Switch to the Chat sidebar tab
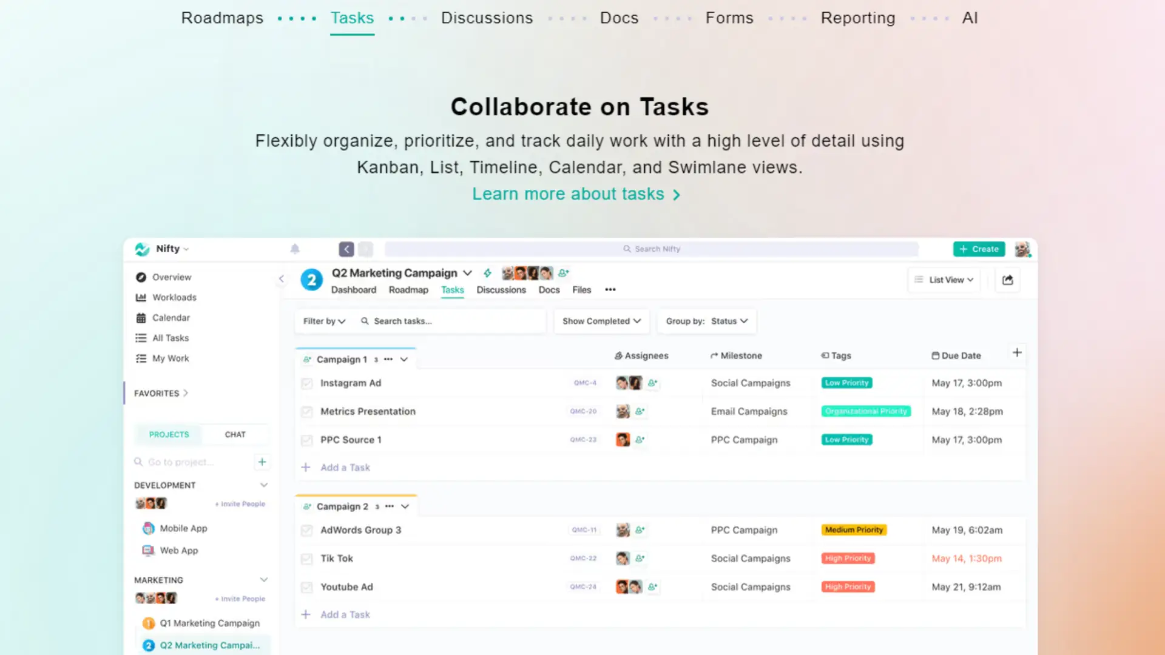Viewport: 1165px width, 655px height. pos(235,434)
